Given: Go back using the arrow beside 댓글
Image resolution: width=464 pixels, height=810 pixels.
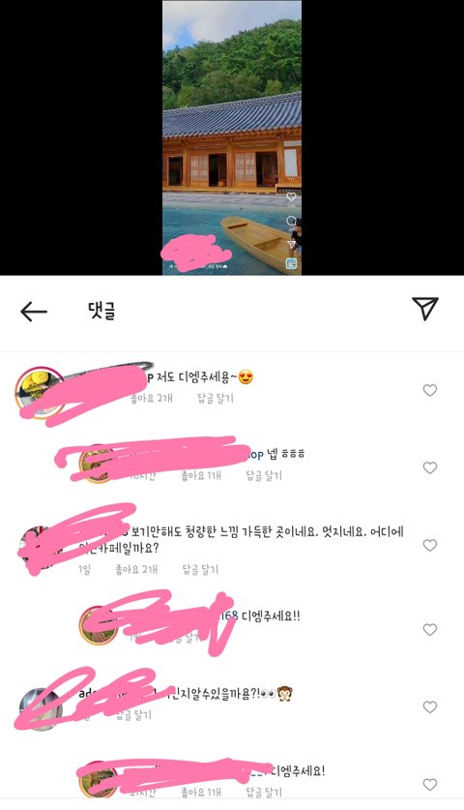Looking at the screenshot, I should (x=34, y=312).
